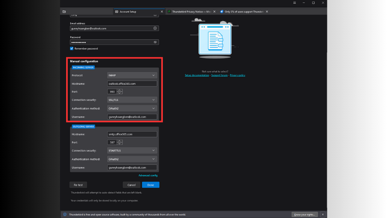
Task: Adjust the outgoing port 587 stepper arrows
Action: coord(119,142)
